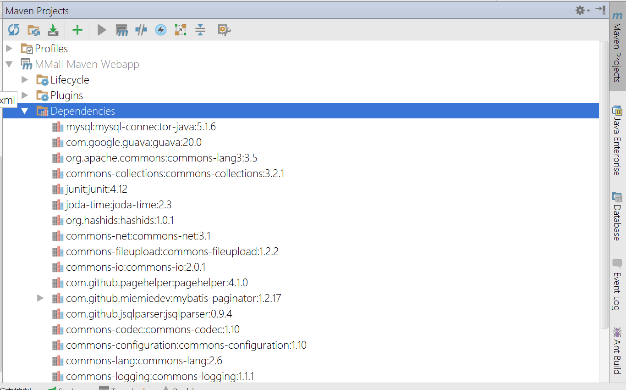626x390 pixels.
Task: Click the Java Enterprise tab icon
Action: coord(617,110)
